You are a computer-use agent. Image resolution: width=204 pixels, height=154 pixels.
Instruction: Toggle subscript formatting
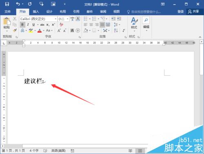pos(48,25)
